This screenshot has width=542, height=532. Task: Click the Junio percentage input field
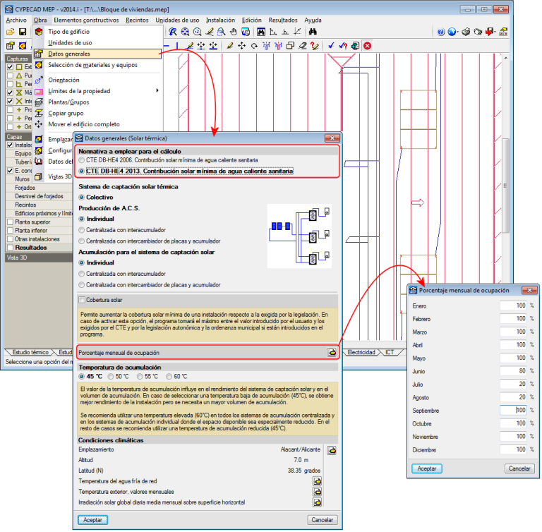tap(513, 370)
